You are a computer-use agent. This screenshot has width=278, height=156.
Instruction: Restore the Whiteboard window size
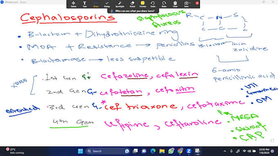(264, 2)
